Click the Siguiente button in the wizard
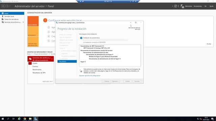The width and height of the screenshot is (216, 121). (x=115, y=81)
